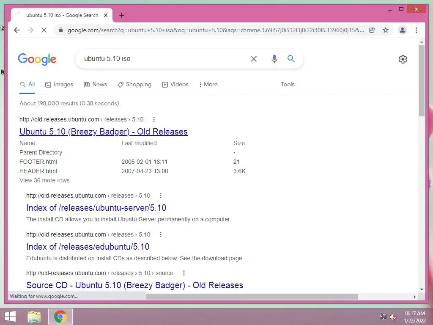Image resolution: width=433 pixels, height=325 pixels.
Task: Click the Chrome taskbar icon
Action: tap(60, 317)
